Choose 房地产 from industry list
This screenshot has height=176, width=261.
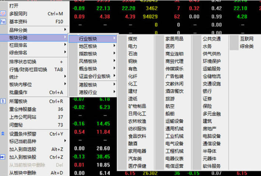pyautogui.click(x=209, y=129)
